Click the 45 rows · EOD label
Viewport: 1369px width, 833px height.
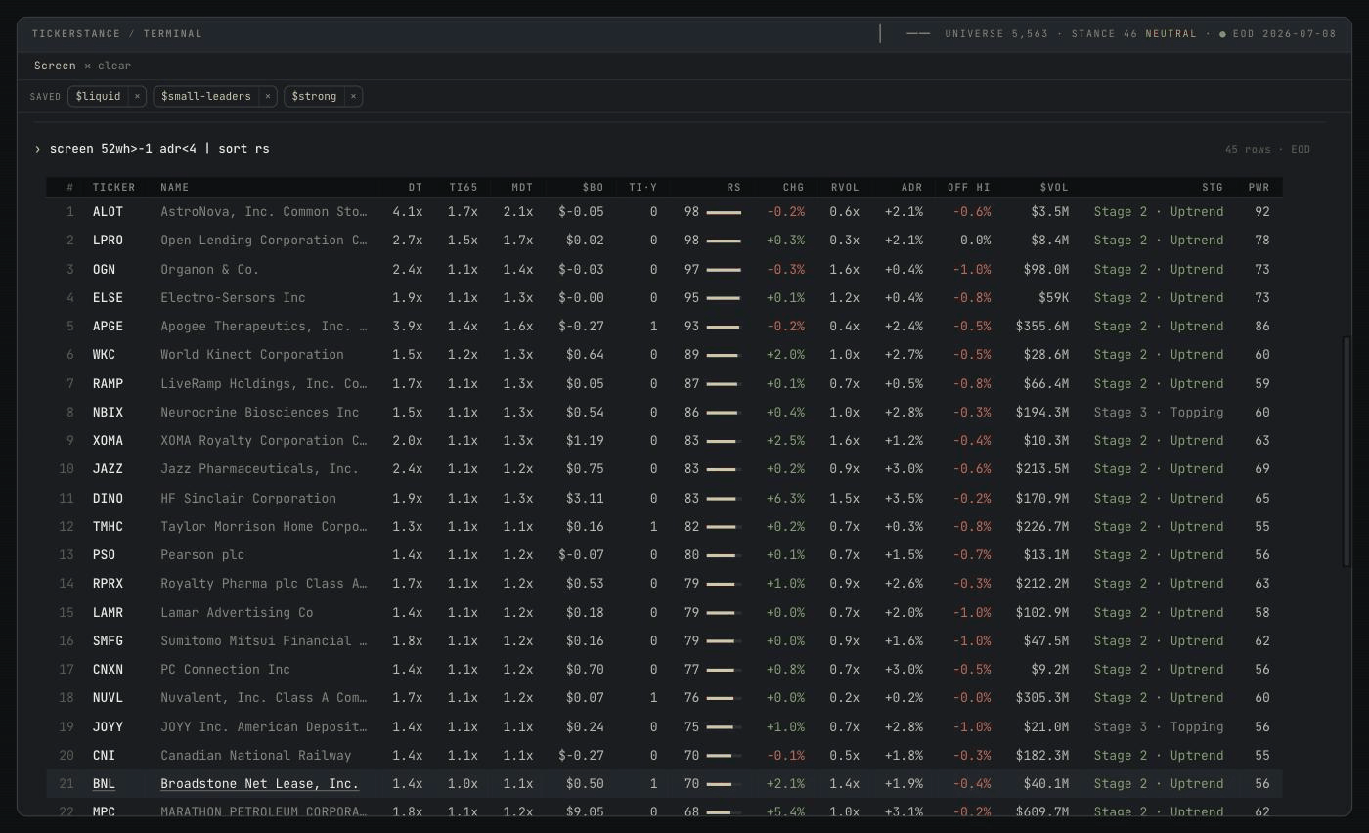point(1267,149)
